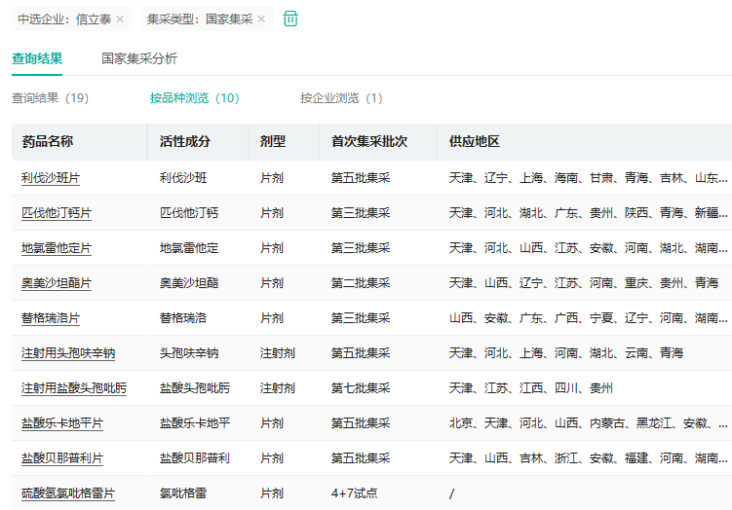Clear all filters with trash icon
The height and width of the screenshot is (510, 732).
(x=290, y=18)
